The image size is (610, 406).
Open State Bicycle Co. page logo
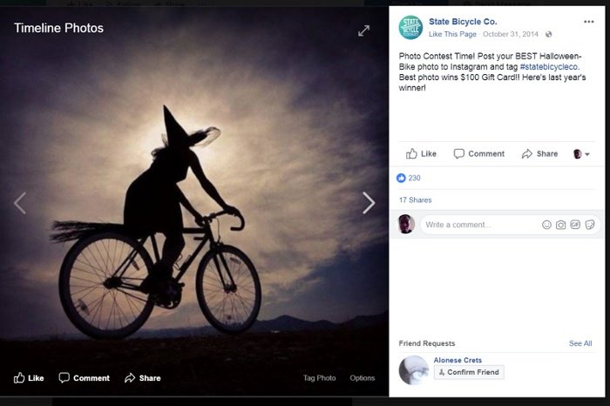[410, 27]
